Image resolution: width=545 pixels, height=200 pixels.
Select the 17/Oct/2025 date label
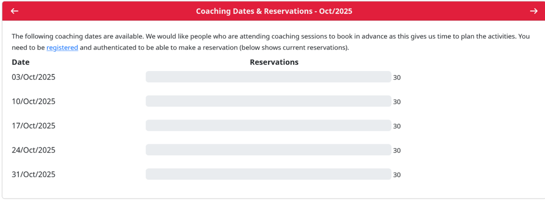click(33, 126)
